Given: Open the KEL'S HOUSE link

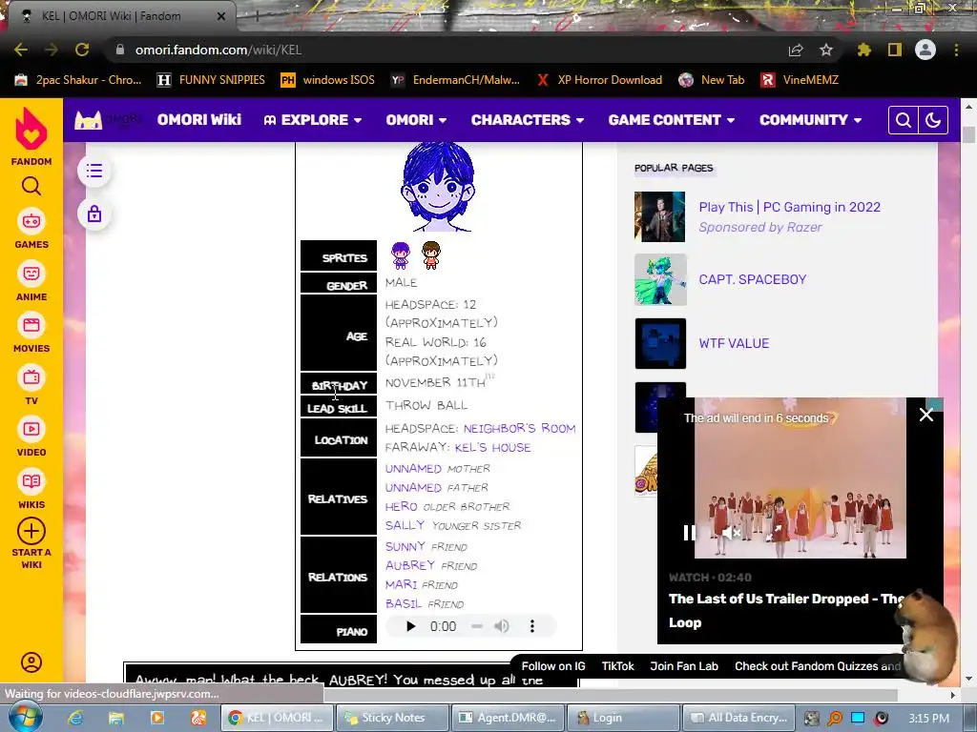Looking at the screenshot, I should pyautogui.click(x=493, y=448).
